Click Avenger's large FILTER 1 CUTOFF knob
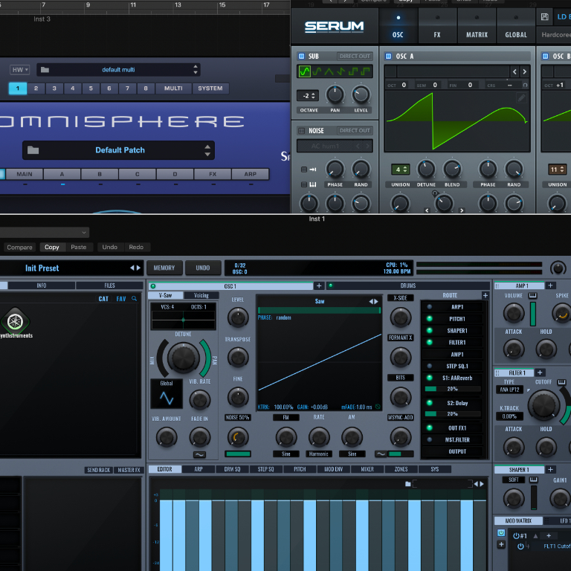Screen dimensions: 571x571 tap(544, 405)
